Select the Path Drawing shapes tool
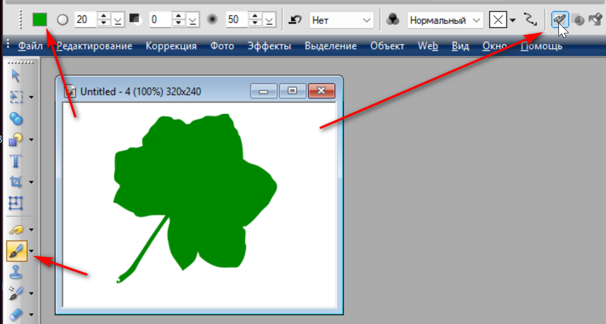The image size is (606, 324). pyautogui.click(x=16, y=139)
